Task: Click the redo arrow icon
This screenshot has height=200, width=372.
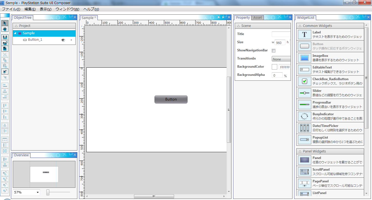Action: [x=5, y=77]
